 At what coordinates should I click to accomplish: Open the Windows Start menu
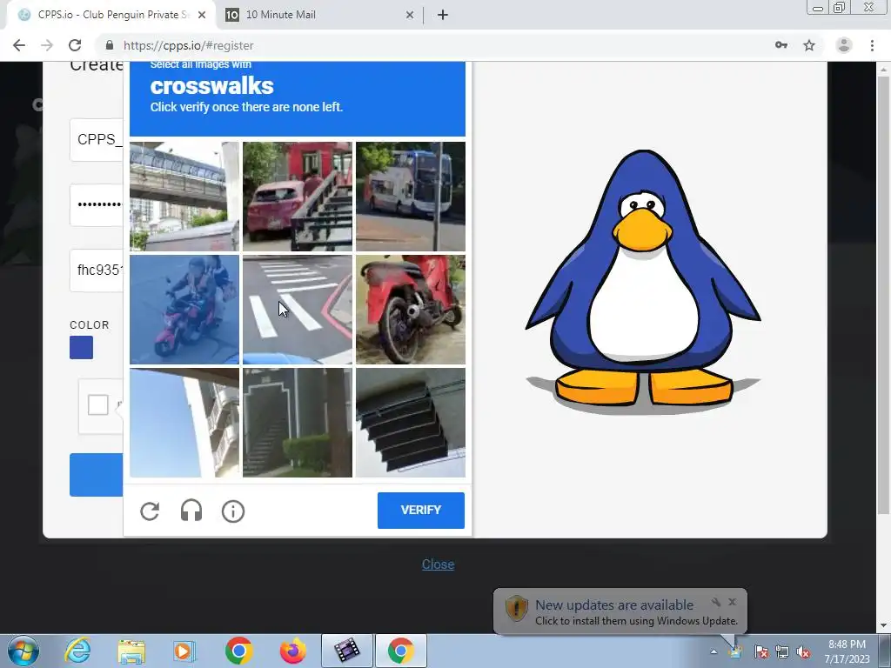23,651
